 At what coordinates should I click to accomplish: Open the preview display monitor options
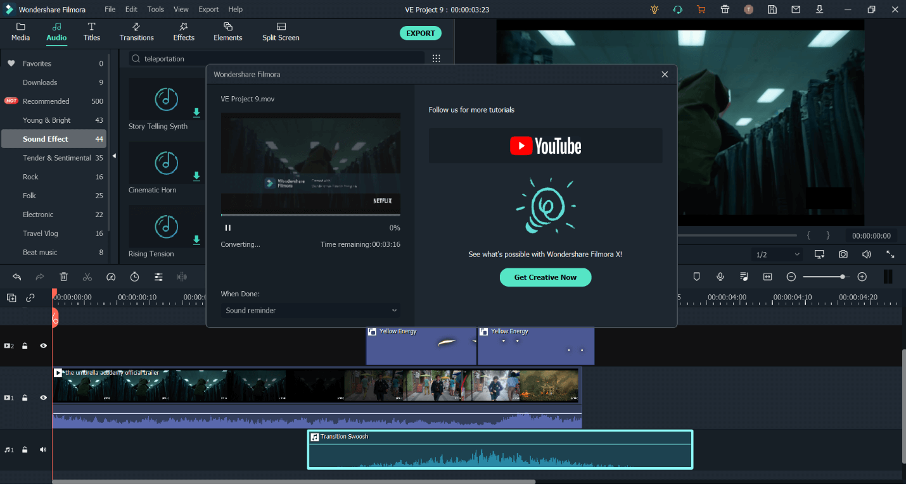click(x=819, y=254)
